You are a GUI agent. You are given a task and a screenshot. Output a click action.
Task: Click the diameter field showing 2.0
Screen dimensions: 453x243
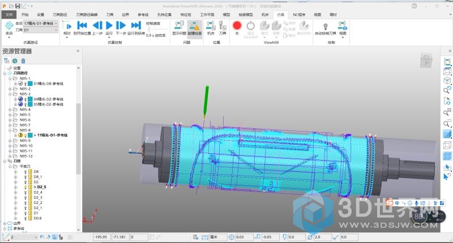(322, 237)
